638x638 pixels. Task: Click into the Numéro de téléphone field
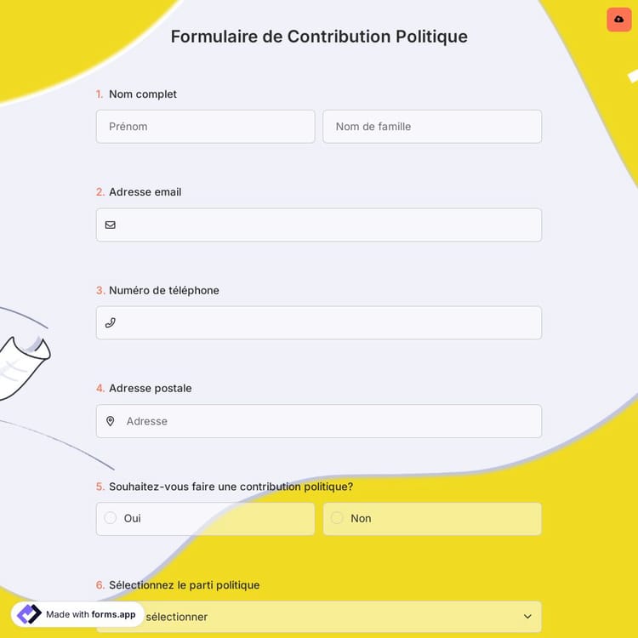[328, 323]
